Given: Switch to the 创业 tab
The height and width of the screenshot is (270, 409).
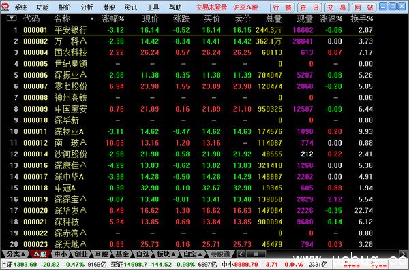Looking at the screenshot, I should pyautogui.click(x=81, y=254).
